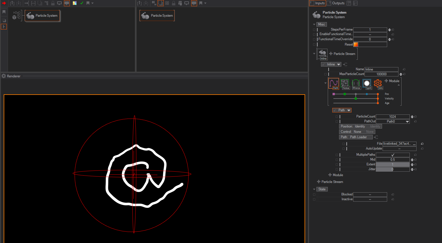The width and height of the screenshot is (442, 243).
Task: Select the Path module icon
Action: pyautogui.click(x=334, y=83)
